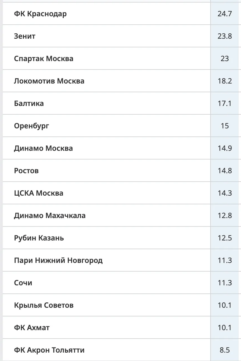
Task: Click the Локомотив Москва team name
Action: tap(49, 81)
